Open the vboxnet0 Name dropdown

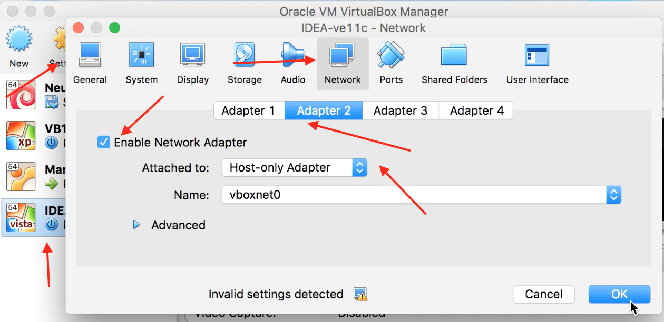[x=421, y=195]
